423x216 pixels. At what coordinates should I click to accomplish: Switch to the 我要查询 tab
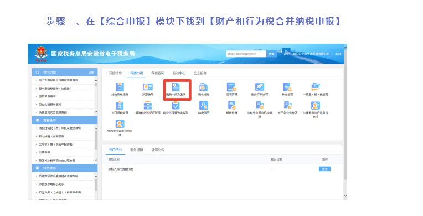158,73
